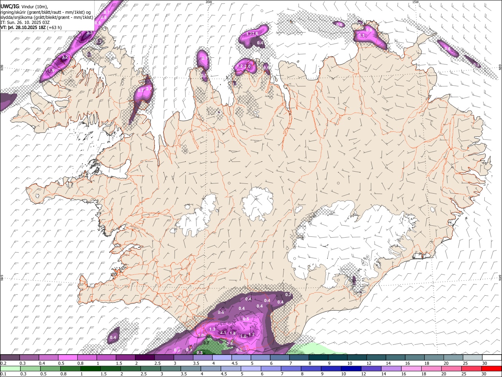
Task: Select the orchid 0.4–0.5 swatch on the upper scale
Action: pos(48,357)
